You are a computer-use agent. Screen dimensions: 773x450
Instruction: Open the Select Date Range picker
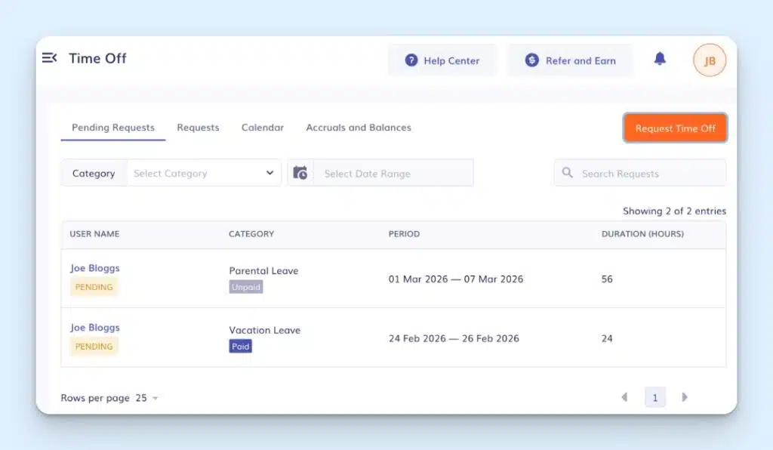click(393, 173)
